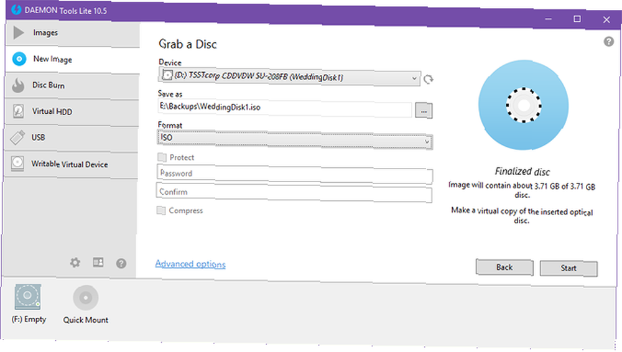Browse for save location with ... button
The image size is (622, 352).
pyautogui.click(x=424, y=111)
